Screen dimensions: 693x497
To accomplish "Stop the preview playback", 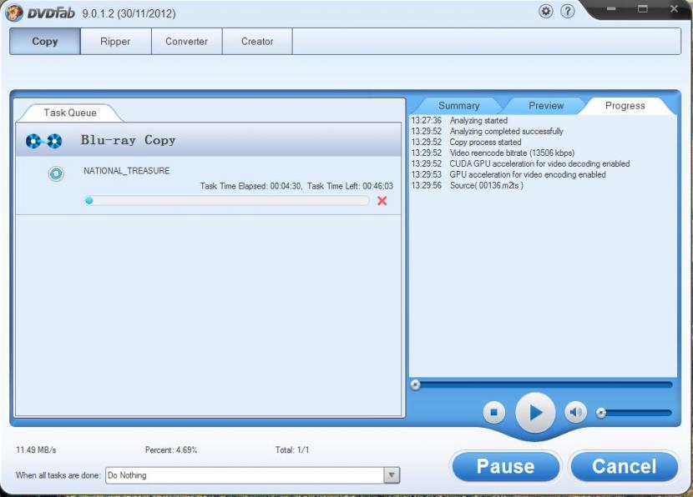I will click(494, 412).
